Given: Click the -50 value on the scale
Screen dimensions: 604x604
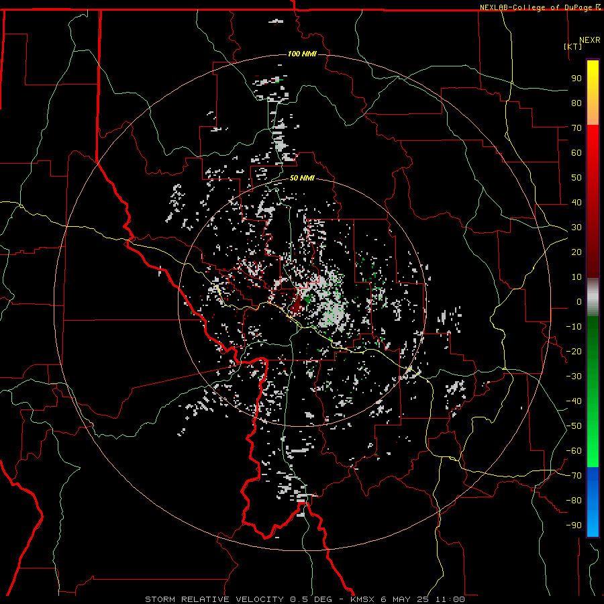Looking at the screenshot, I should [x=574, y=426].
